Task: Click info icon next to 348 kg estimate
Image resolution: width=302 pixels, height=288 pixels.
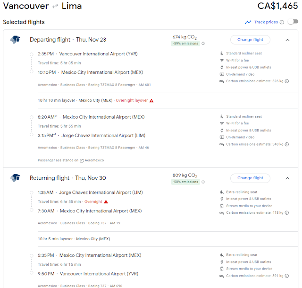Action: pos(287,144)
